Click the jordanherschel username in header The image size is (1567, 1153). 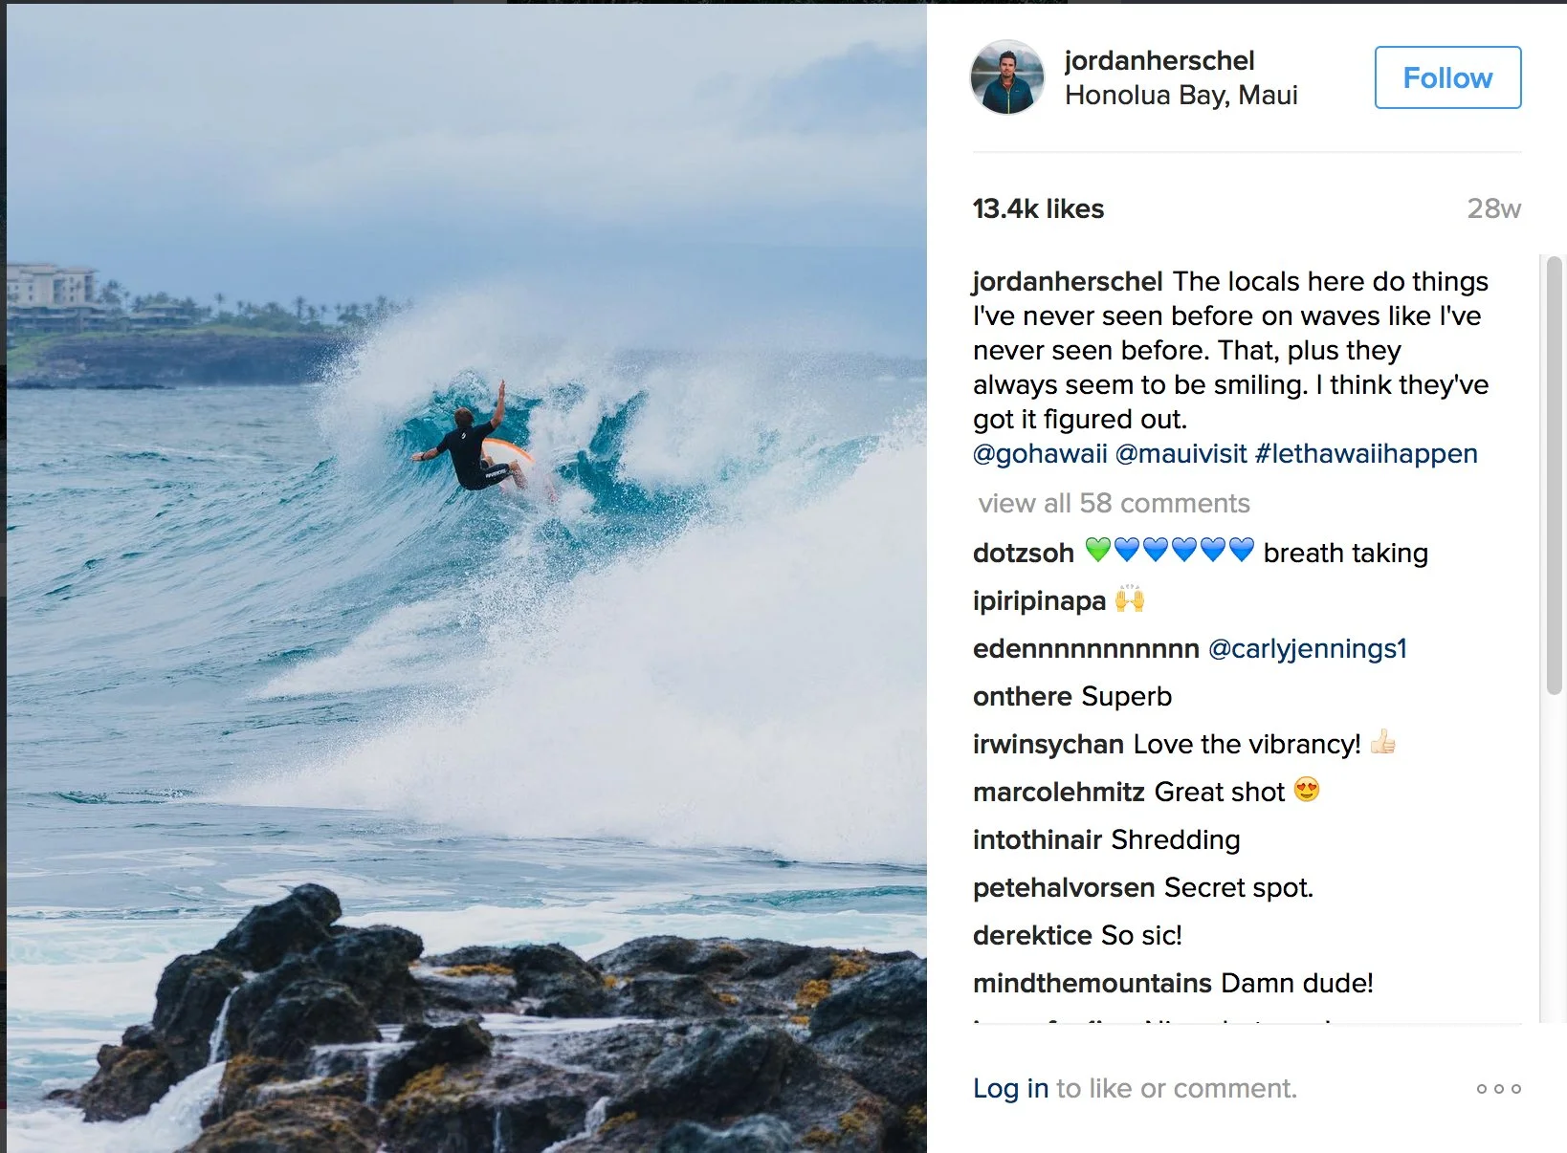click(x=1159, y=60)
